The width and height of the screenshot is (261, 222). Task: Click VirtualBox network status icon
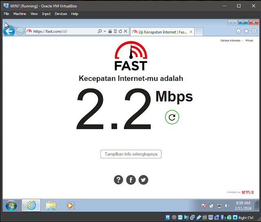click(192, 218)
